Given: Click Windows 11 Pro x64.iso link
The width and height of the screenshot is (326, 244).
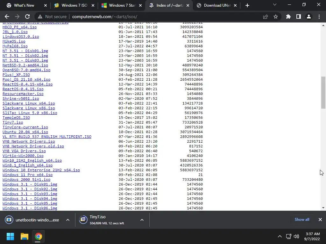Looking at the screenshot, I should pyautogui.click(x=27, y=175).
